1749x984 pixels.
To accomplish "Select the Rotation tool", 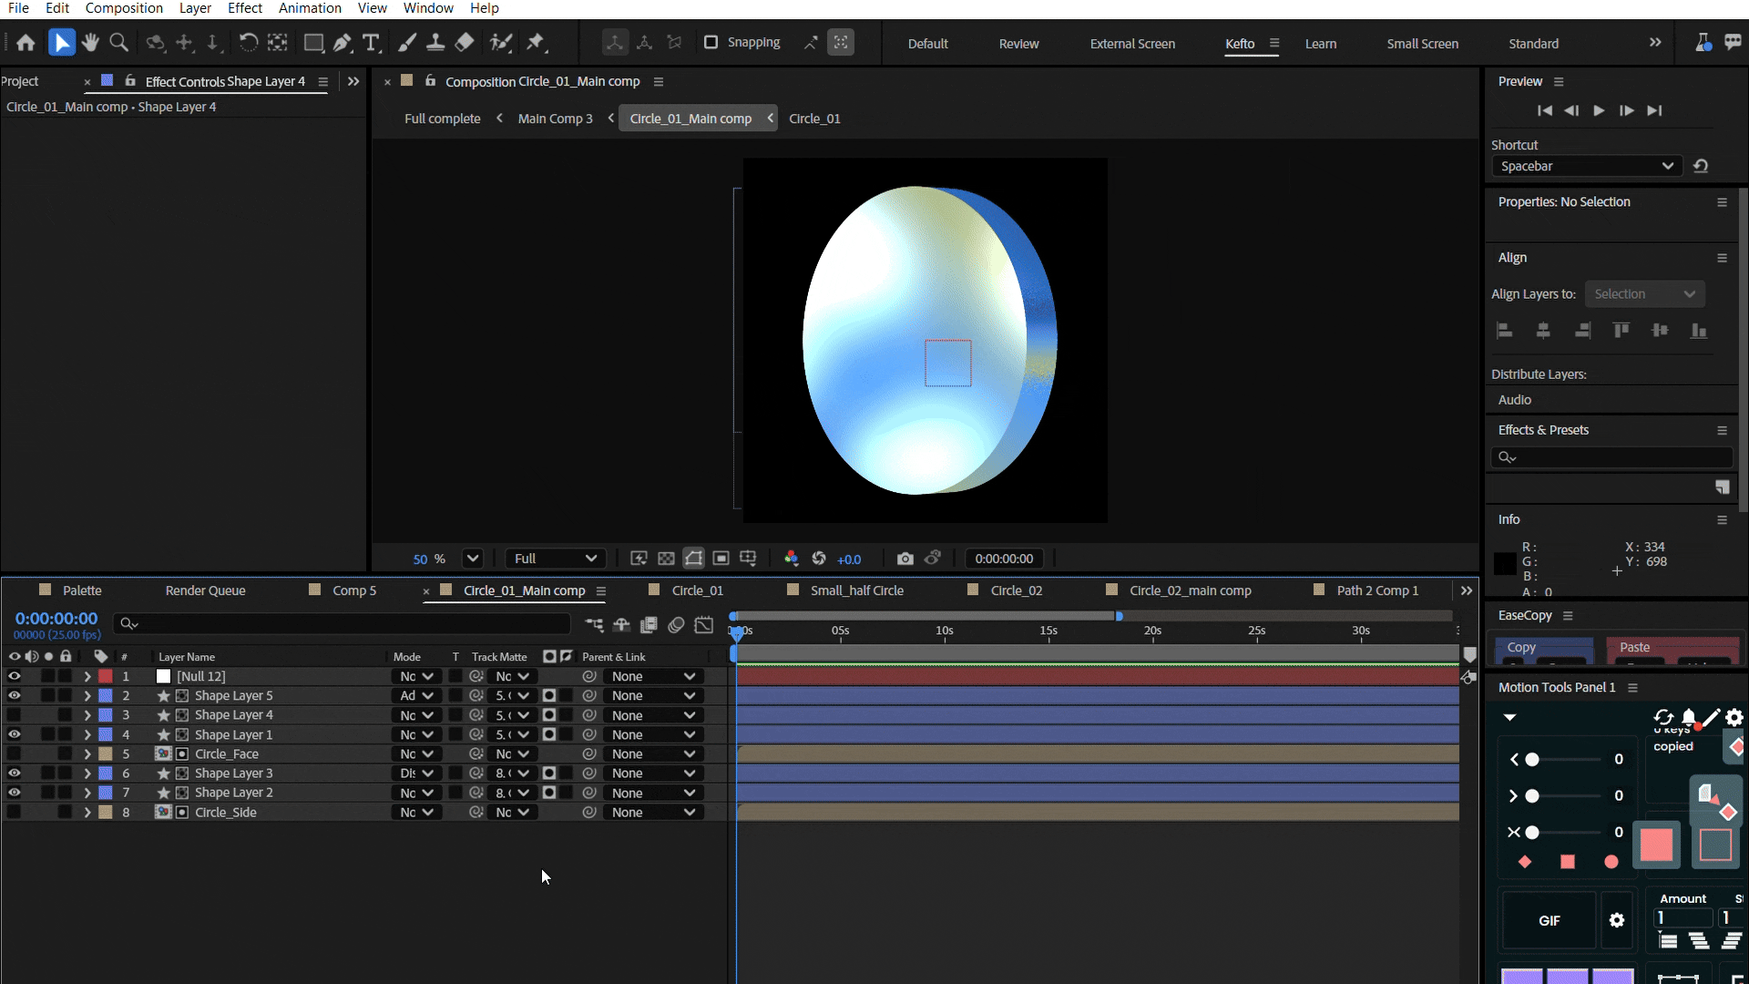I will tap(248, 43).
